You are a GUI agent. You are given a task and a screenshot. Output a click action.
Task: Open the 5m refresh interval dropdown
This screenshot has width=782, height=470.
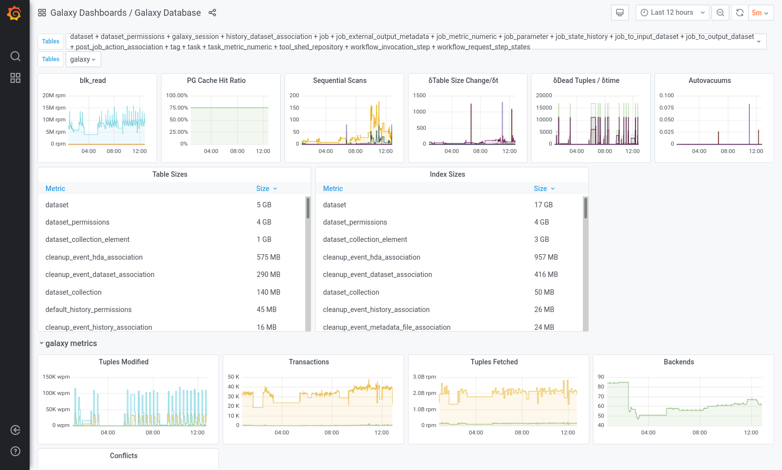pyautogui.click(x=761, y=13)
